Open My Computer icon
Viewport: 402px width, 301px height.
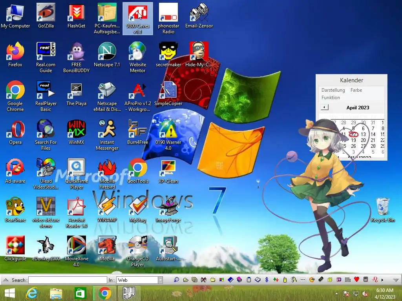[15, 16]
